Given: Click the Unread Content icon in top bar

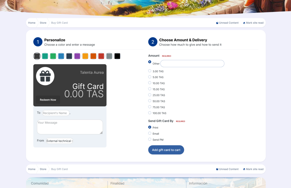Looking at the screenshot, I should 217,23.
